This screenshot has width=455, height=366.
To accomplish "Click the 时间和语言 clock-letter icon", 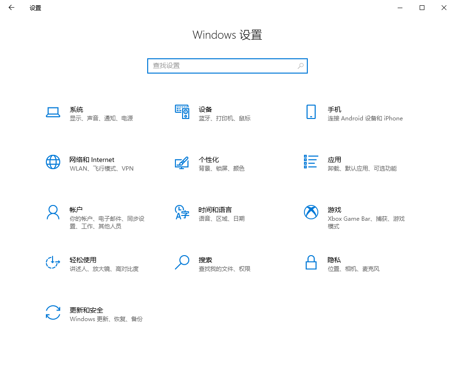I will [x=182, y=212].
